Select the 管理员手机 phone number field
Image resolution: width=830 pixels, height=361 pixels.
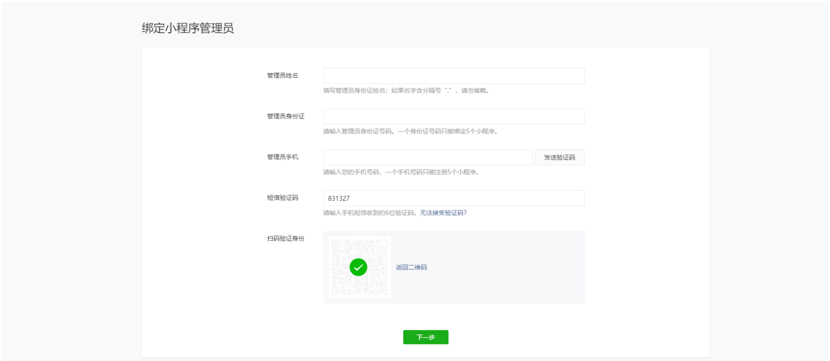coord(427,157)
